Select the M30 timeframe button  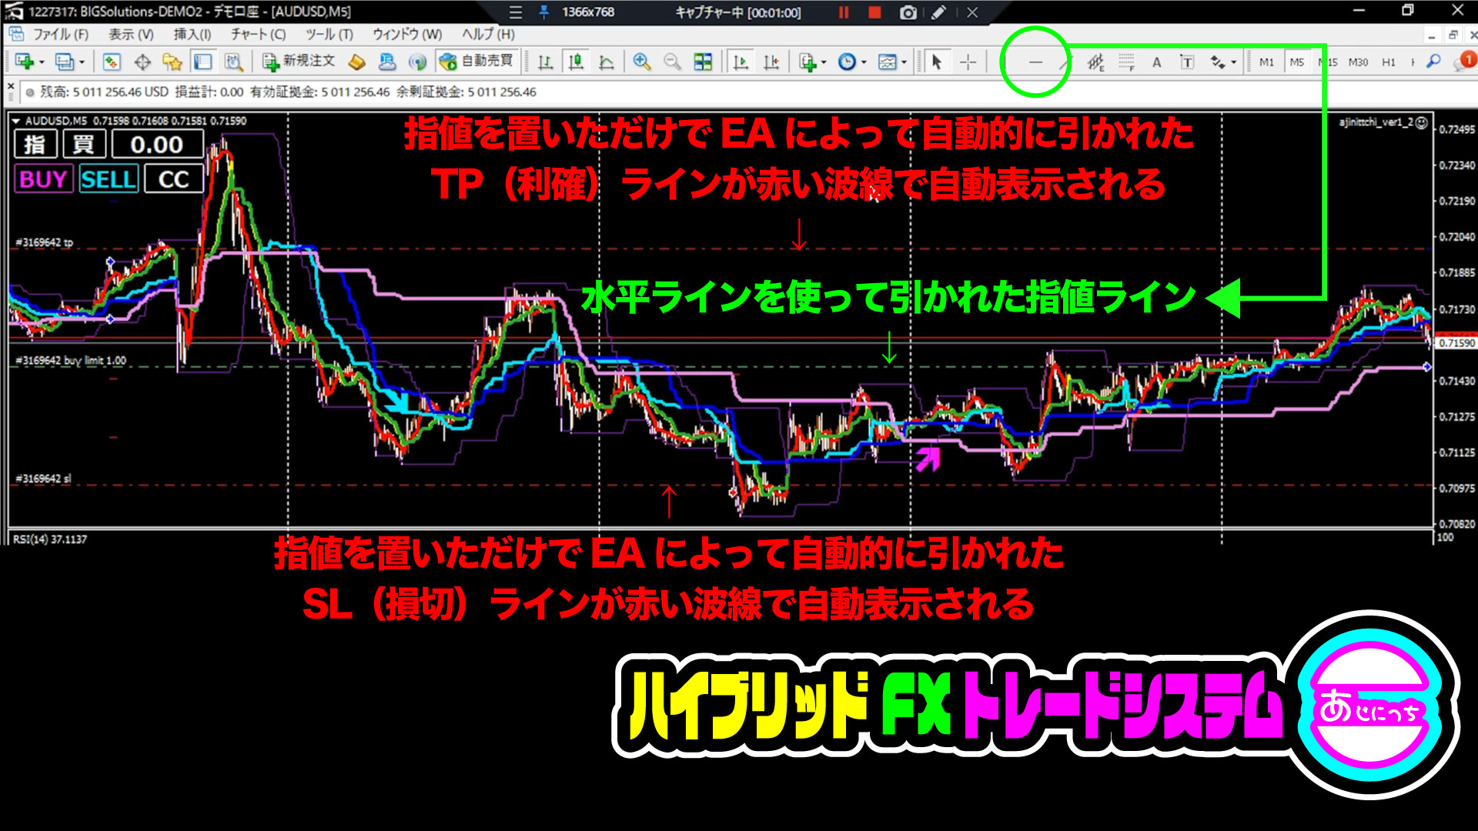coord(1358,62)
